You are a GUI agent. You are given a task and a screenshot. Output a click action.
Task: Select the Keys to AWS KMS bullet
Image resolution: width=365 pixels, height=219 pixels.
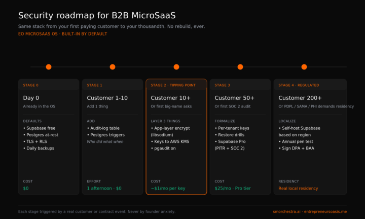click(x=170, y=141)
